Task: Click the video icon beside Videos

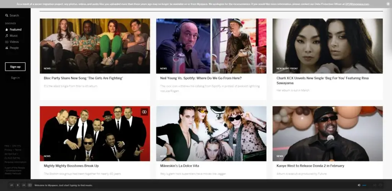Action: pos(7,42)
